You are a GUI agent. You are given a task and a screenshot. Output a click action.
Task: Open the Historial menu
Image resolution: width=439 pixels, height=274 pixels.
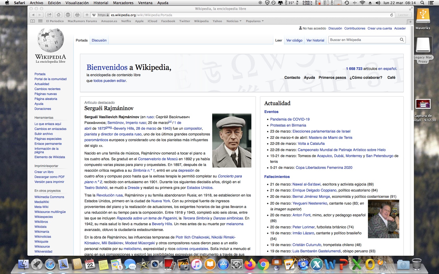coord(101,3)
